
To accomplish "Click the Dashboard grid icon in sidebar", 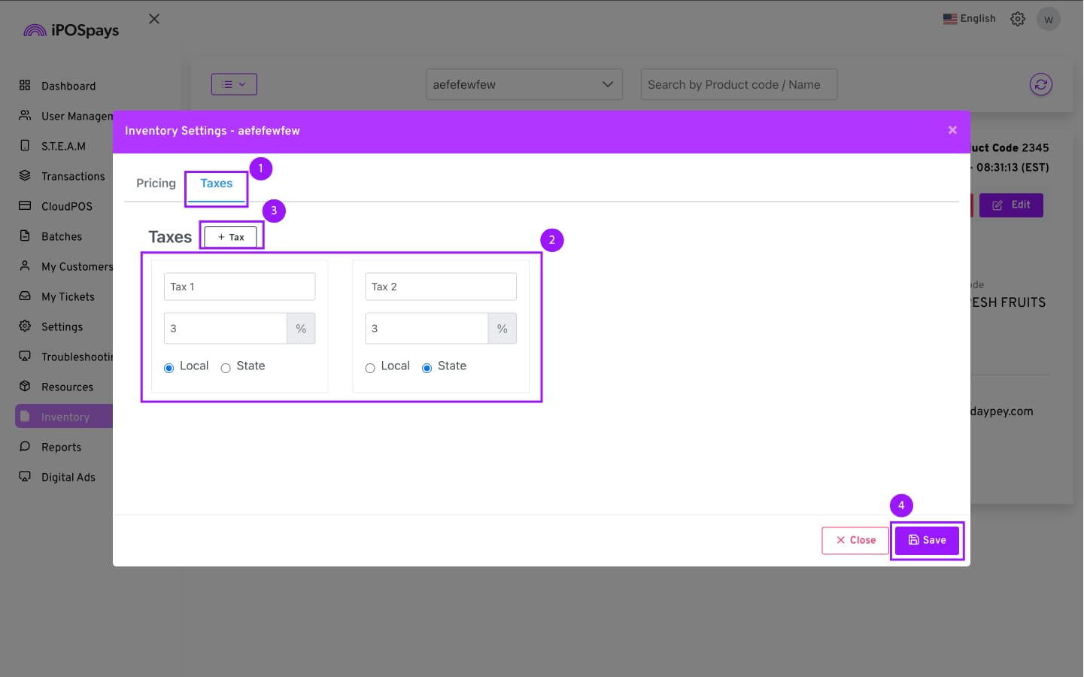I will 25,86.
